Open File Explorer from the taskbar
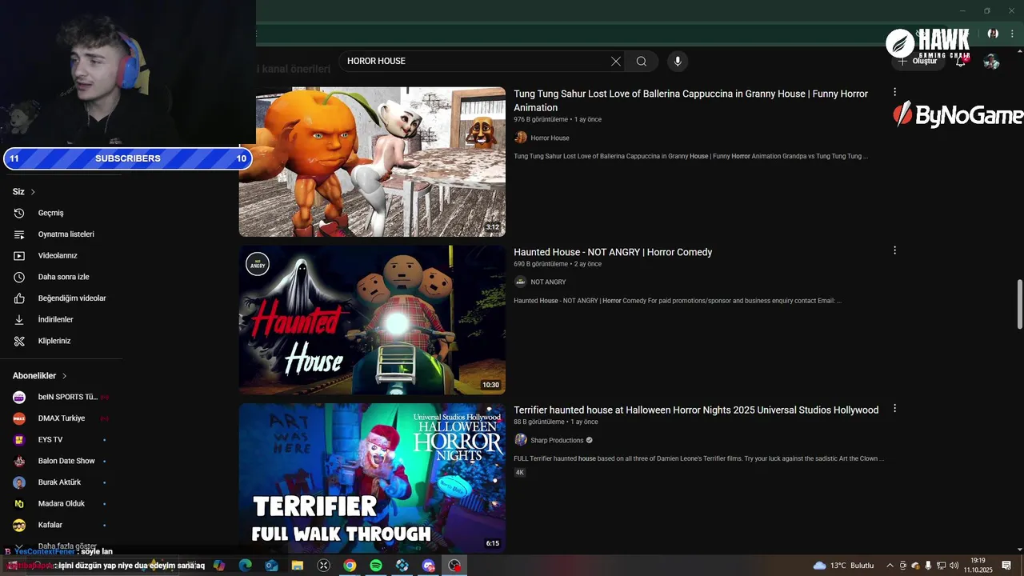 (x=298, y=566)
